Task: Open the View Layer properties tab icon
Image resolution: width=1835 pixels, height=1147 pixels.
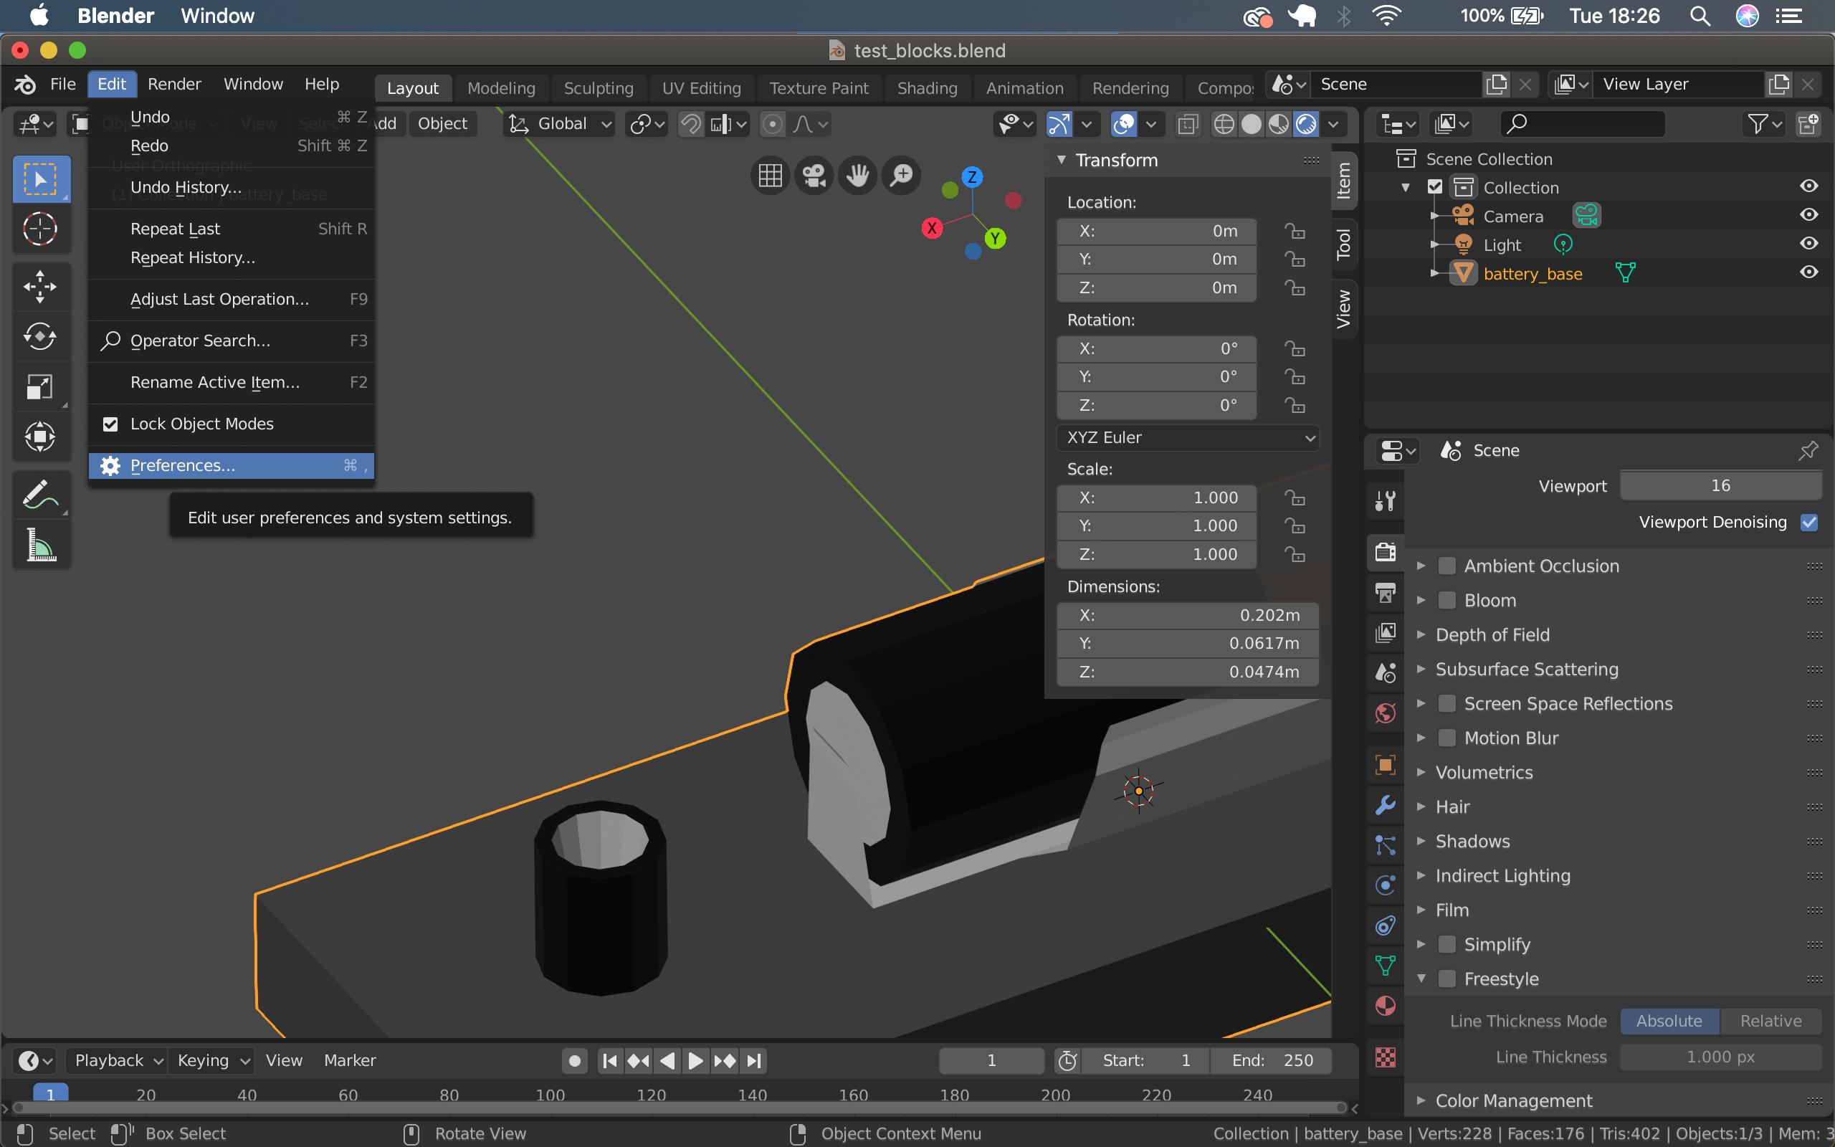Action: coord(1385,633)
